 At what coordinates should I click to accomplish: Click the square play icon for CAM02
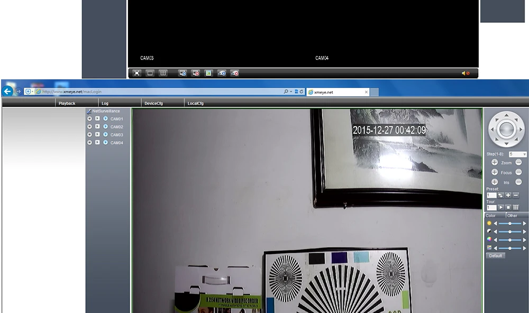[x=97, y=126]
